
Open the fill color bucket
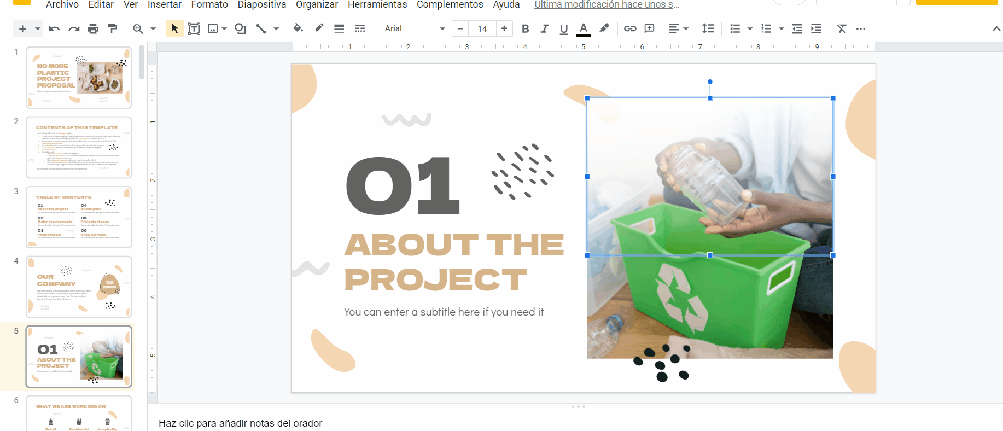pyautogui.click(x=298, y=28)
